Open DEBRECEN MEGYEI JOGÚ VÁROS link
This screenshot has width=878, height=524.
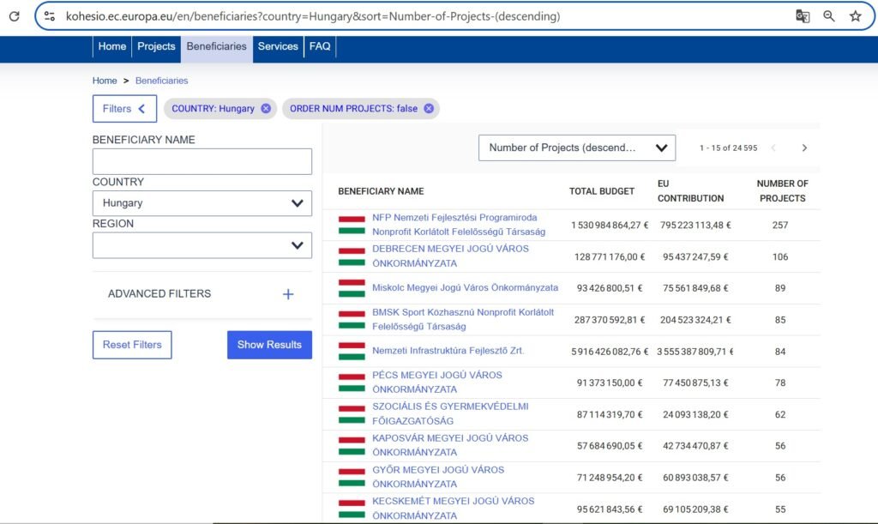(450, 256)
